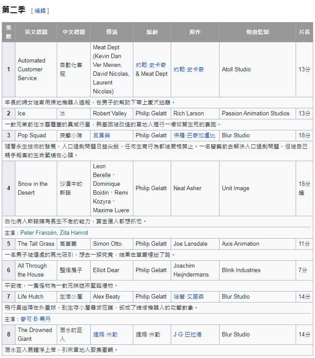Select the Alex Beaty cell
The image size is (315, 358).
tap(112, 297)
